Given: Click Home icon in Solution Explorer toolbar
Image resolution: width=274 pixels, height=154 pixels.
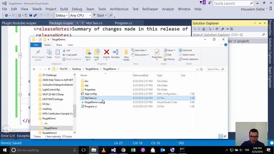Looking at the screenshot, I should tap(204, 29).
